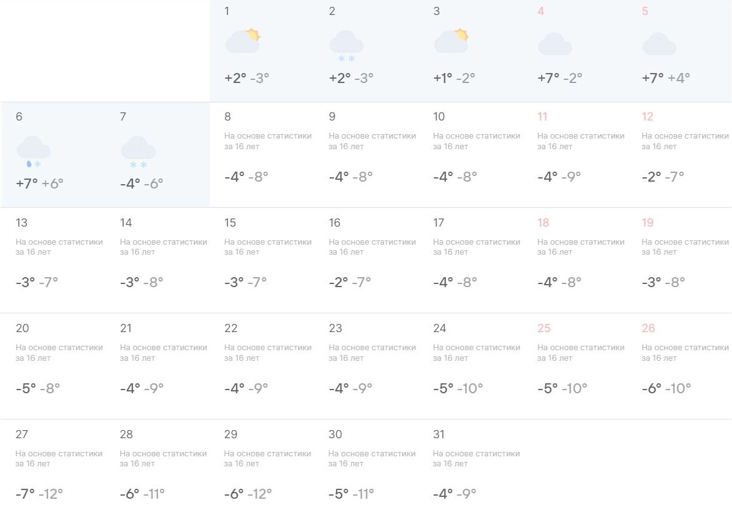
Task: Click the -7° -12° temperature on day 27
Action: [x=39, y=494]
